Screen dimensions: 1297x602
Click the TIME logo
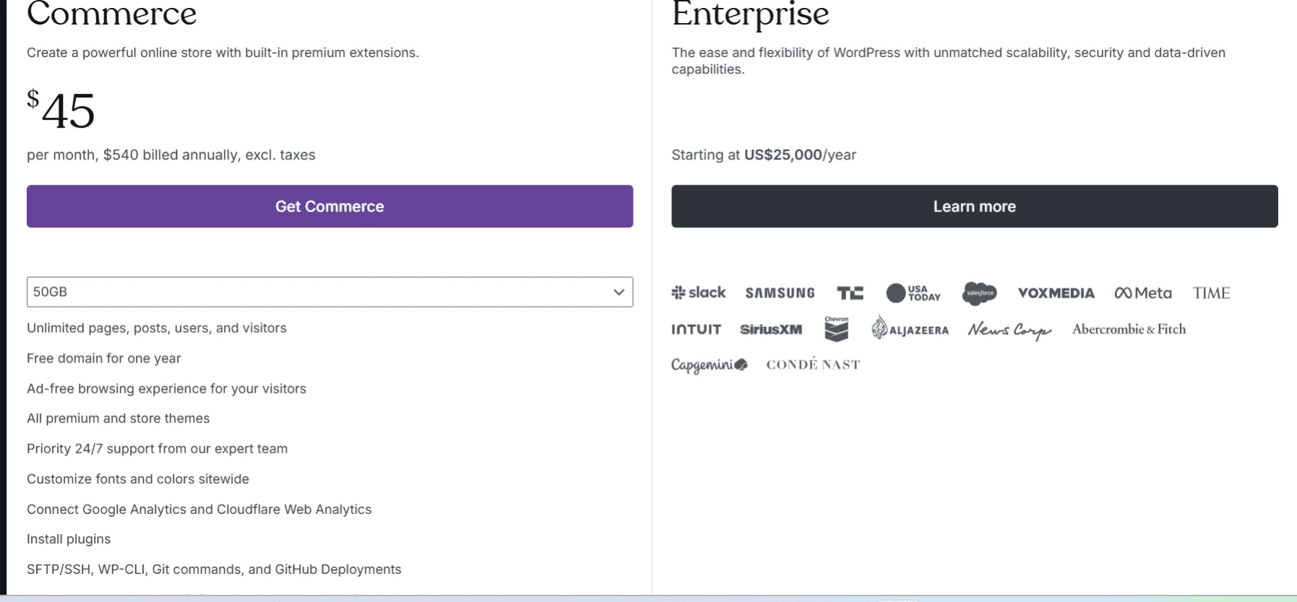(1211, 293)
